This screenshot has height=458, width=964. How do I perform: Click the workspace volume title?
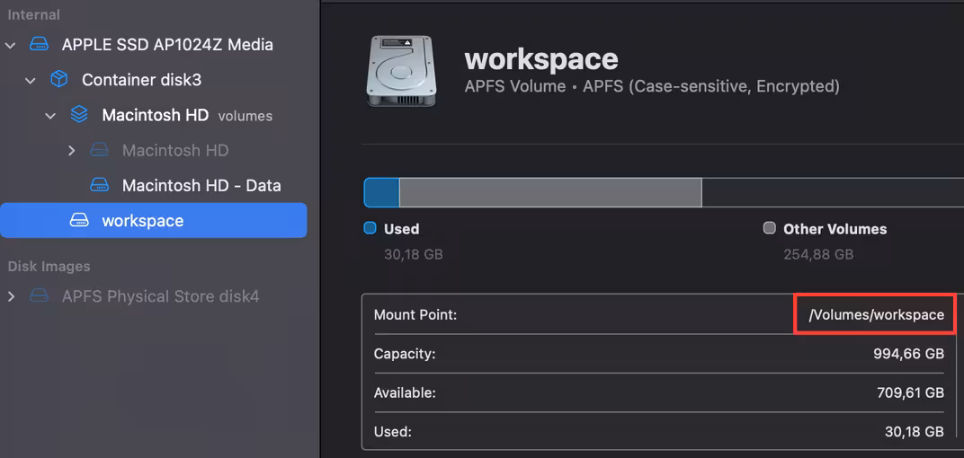coord(541,59)
